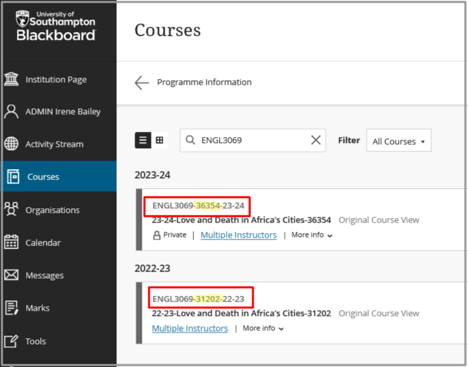Switch to grid view of courses
The width and height of the screenshot is (468, 367).
click(x=159, y=140)
